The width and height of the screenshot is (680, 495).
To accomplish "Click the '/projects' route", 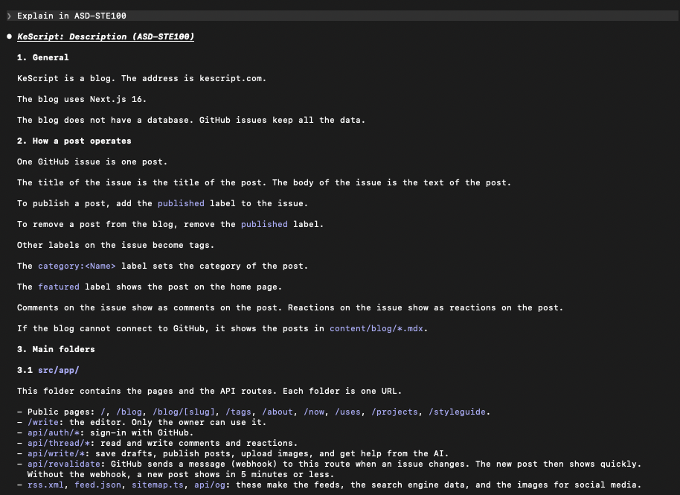I will (x=394, y=412).
